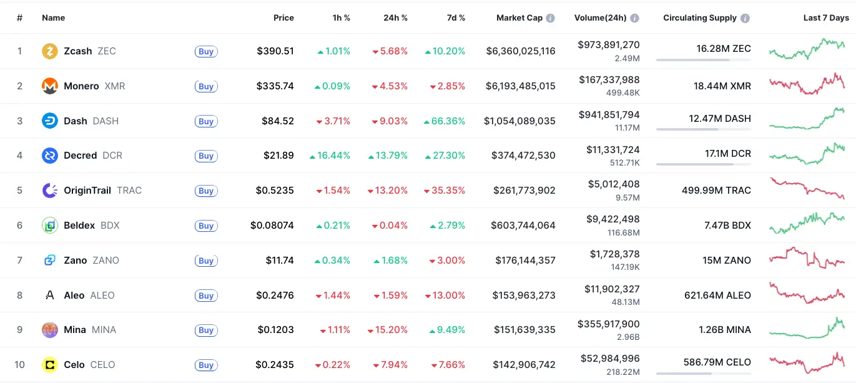
Task: Click the Market Cap info icon
Action: click(x=550, y=18)
